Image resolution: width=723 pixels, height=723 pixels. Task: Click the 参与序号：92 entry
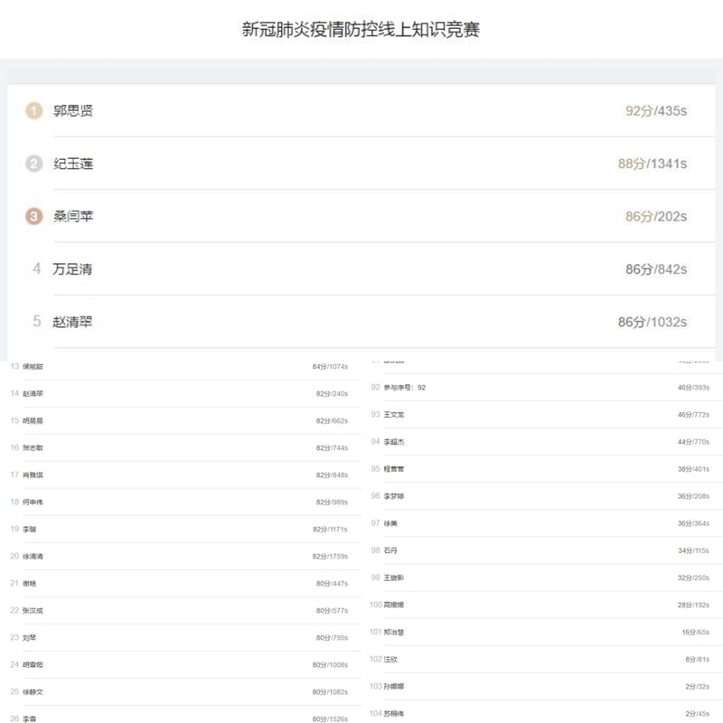(404, 387)
